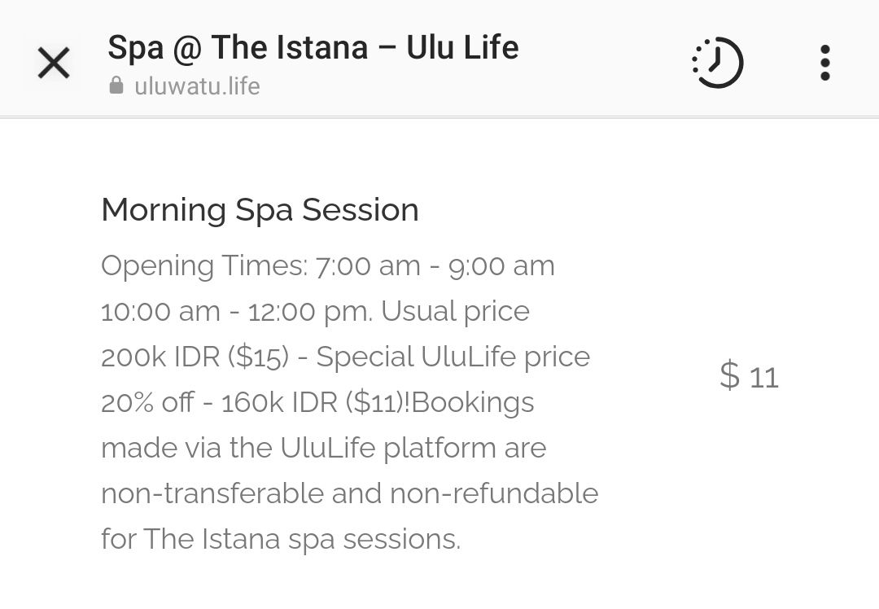
Task: Tap the 'Special UluLife price' text
Action: [453, 357]
